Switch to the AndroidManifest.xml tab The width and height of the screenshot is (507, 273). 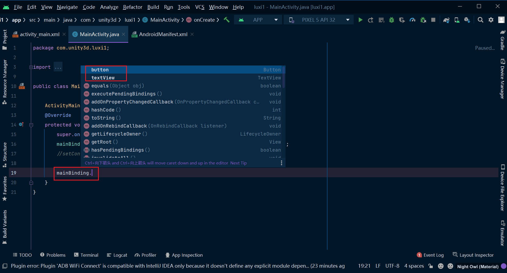tap(163, 34)
